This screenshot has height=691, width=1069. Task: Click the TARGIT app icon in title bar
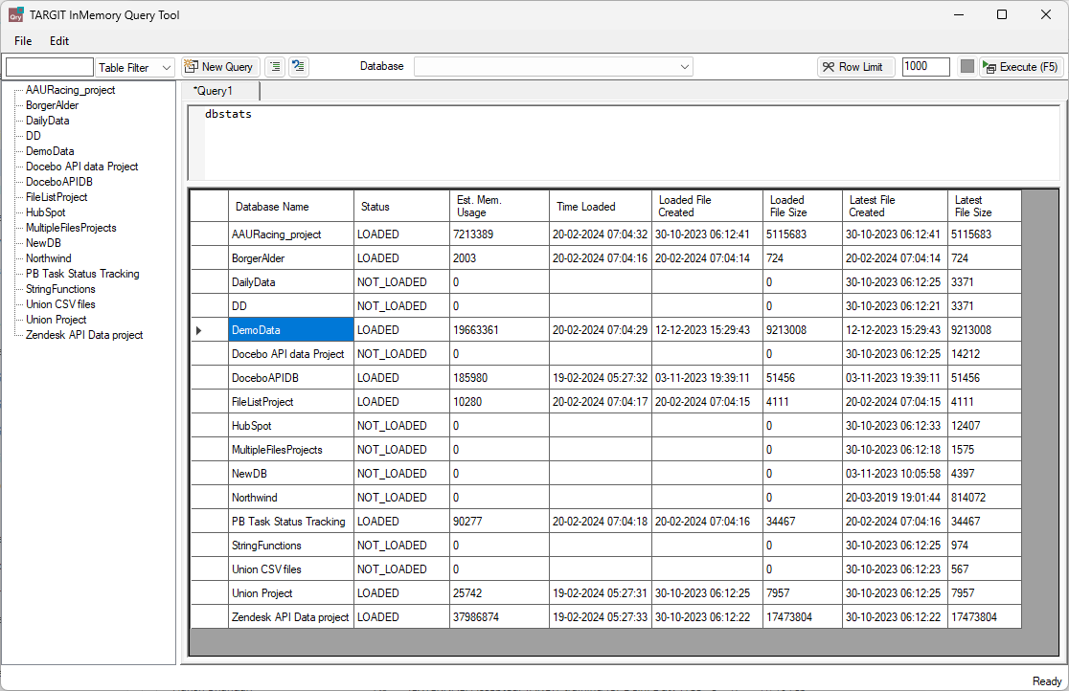15,14
